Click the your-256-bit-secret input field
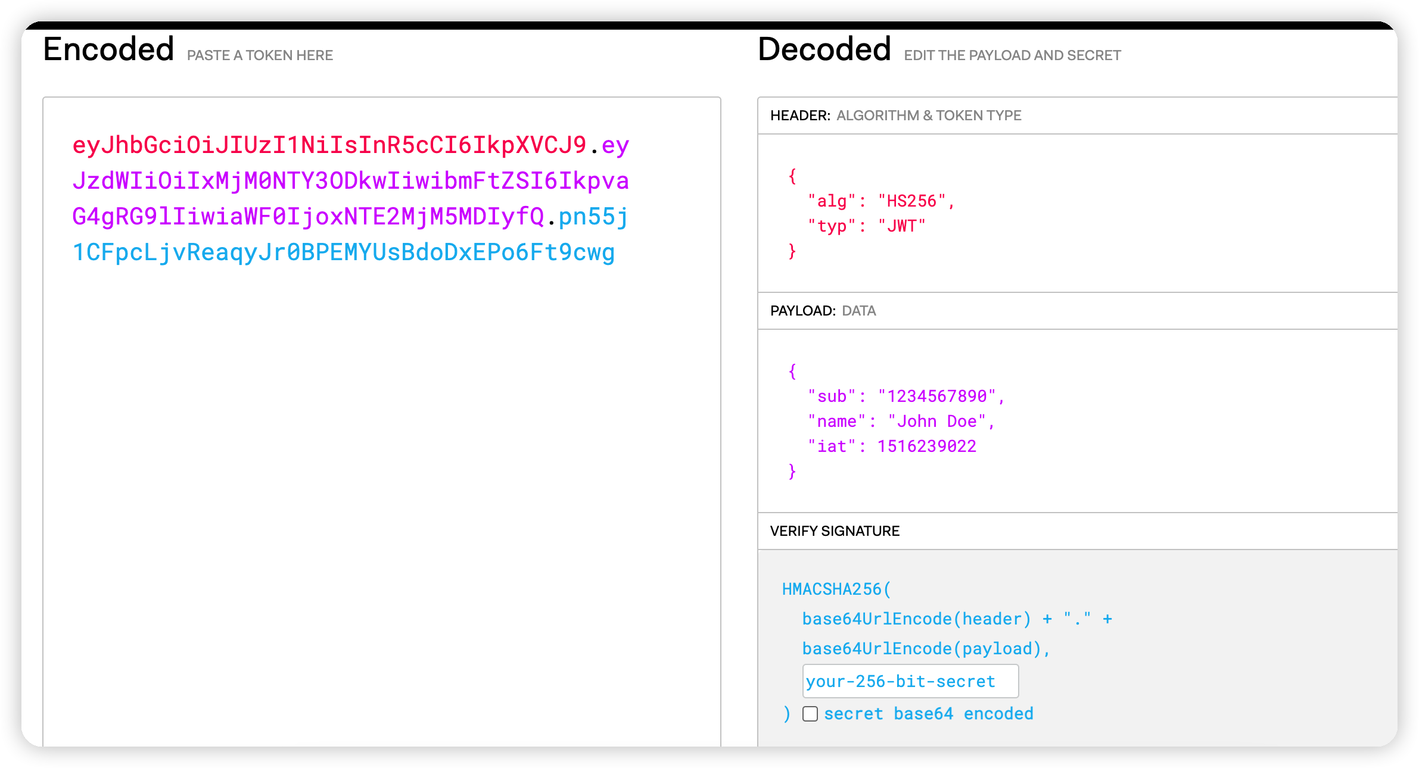1419x768 pixels. click(910, 681)
